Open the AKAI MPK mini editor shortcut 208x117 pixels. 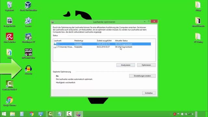tap(28, 53)
